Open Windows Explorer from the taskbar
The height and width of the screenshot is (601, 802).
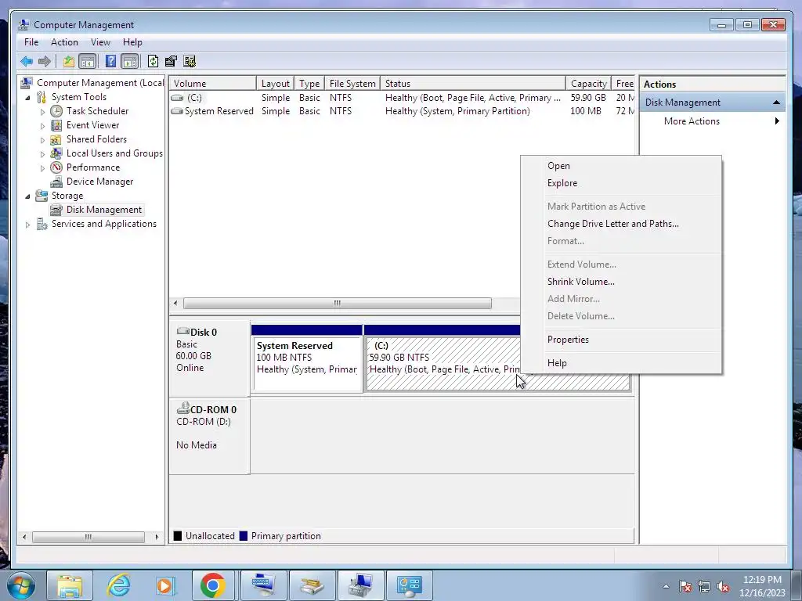(70, 585)
